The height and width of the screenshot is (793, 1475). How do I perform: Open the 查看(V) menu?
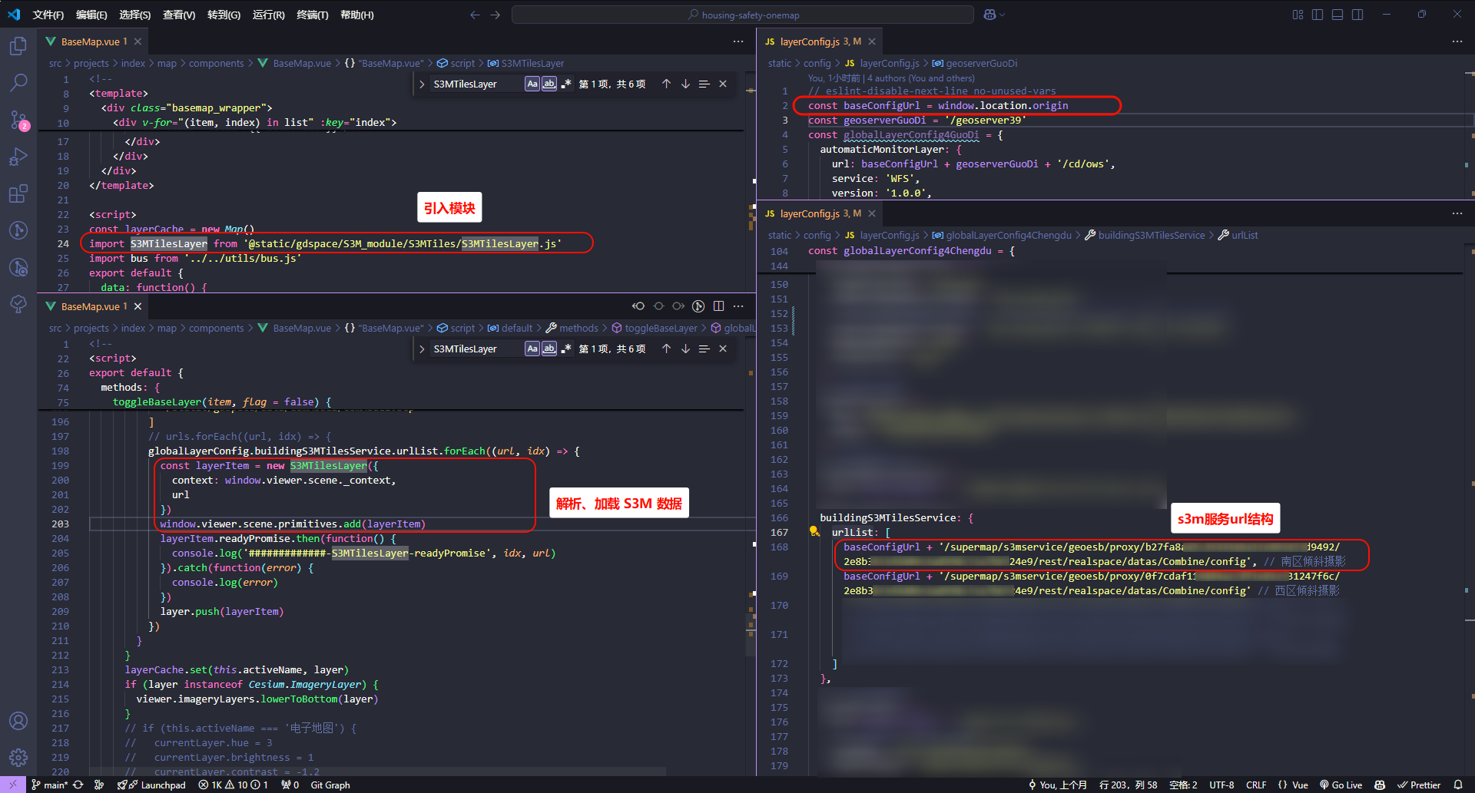[x=179, y=15]
